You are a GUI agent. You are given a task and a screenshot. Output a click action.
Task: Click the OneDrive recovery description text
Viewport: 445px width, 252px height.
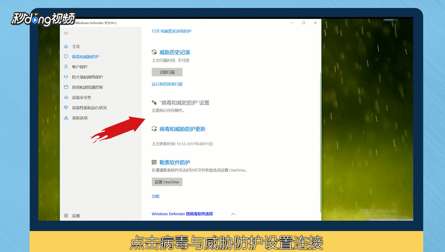tap(199, 170)
